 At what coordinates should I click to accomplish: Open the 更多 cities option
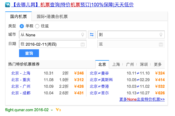click(158, 64)
